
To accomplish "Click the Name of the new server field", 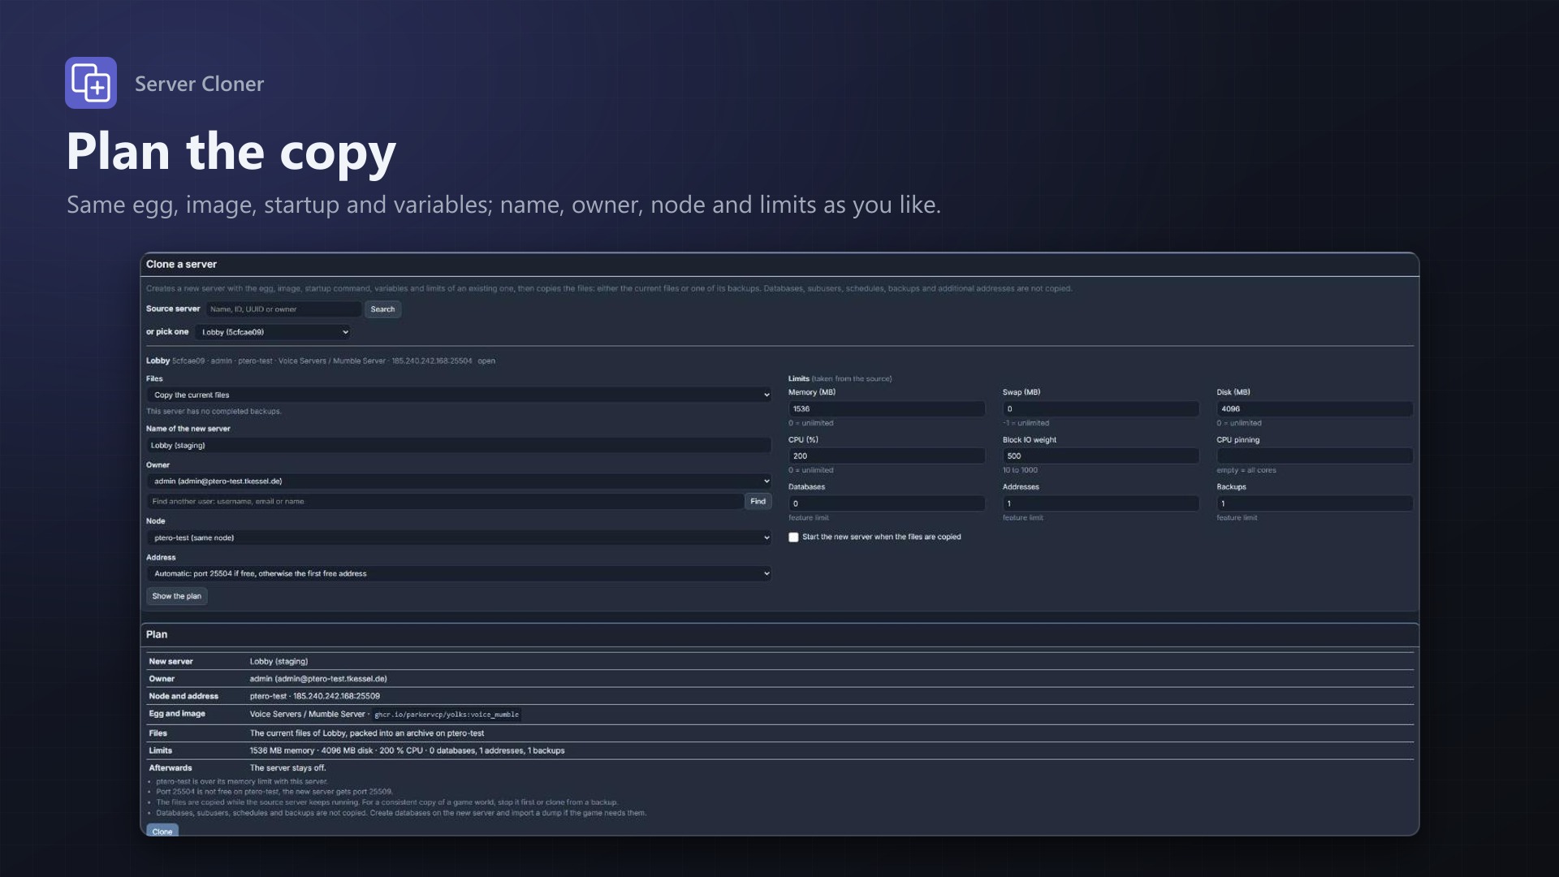I will coord(459,445).
